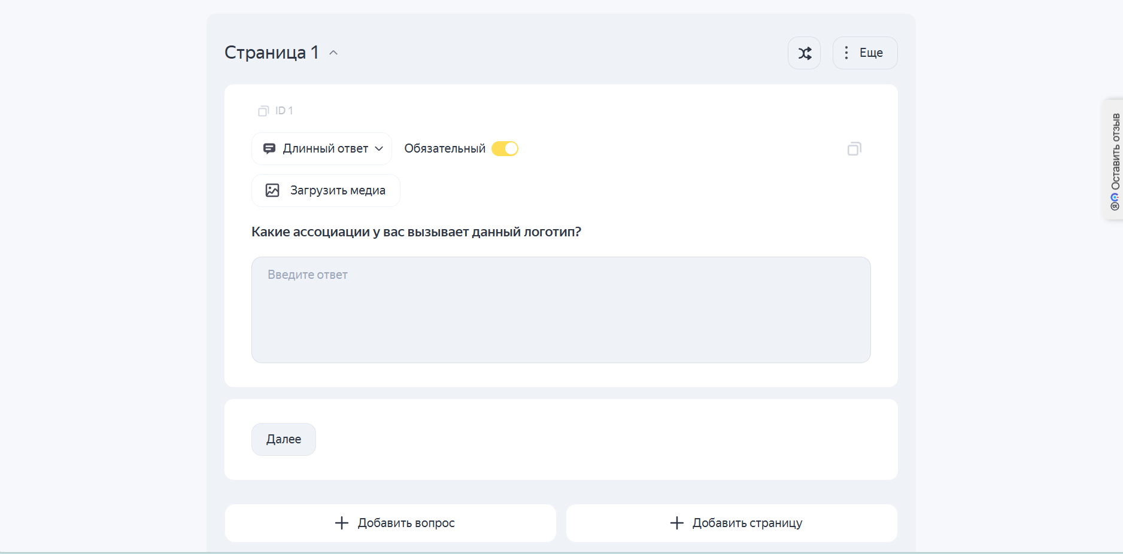Click the Далее button
The image size is (1123, 554).
click(x=284, y=440)
